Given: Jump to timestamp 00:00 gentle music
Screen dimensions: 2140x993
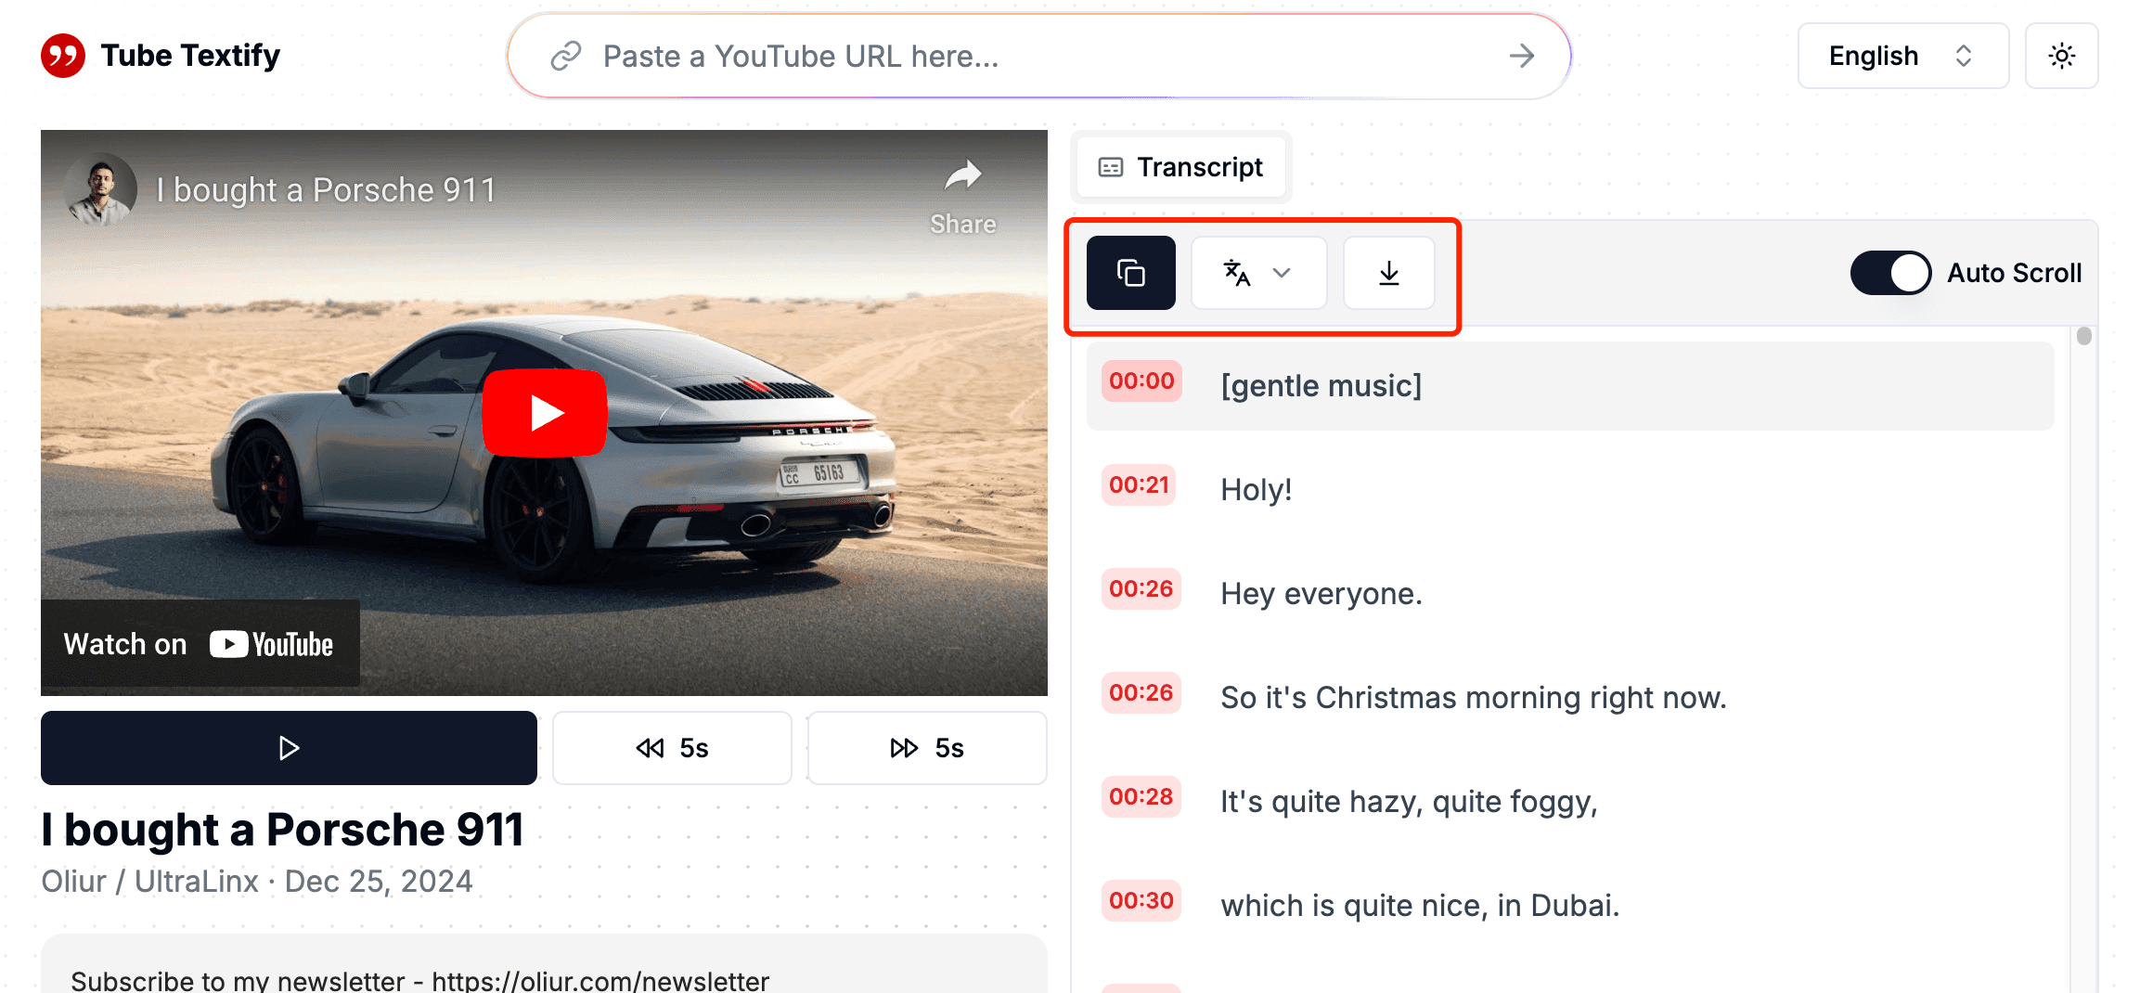Looking at the screenshot, I should pos(1141,381).
